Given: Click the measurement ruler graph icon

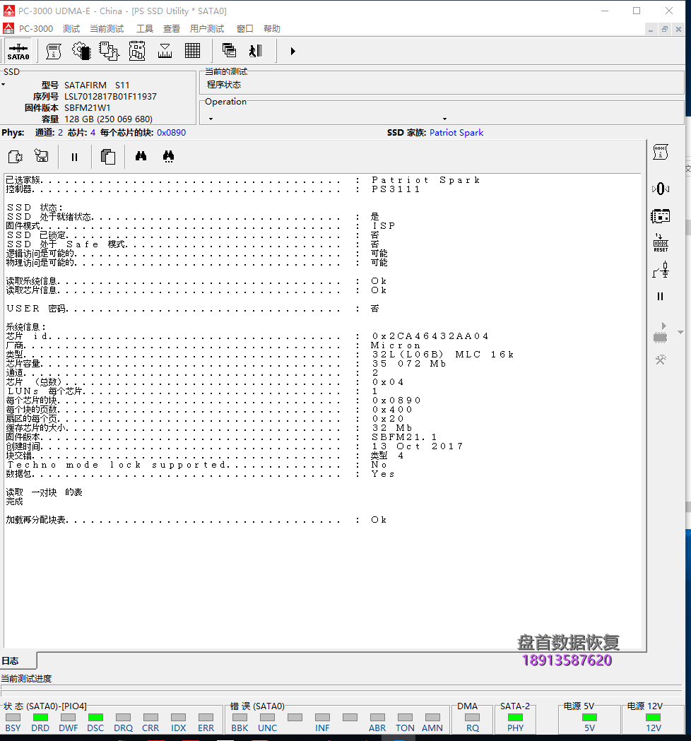Looking at the screenshot, I should (165, 51).
